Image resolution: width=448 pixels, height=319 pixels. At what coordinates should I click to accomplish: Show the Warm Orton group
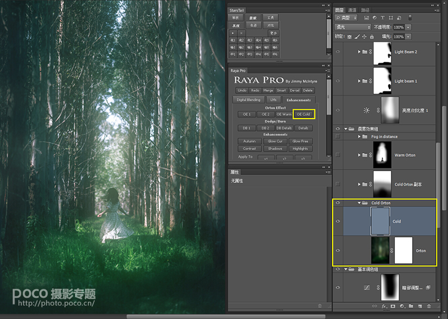point(338,155)
